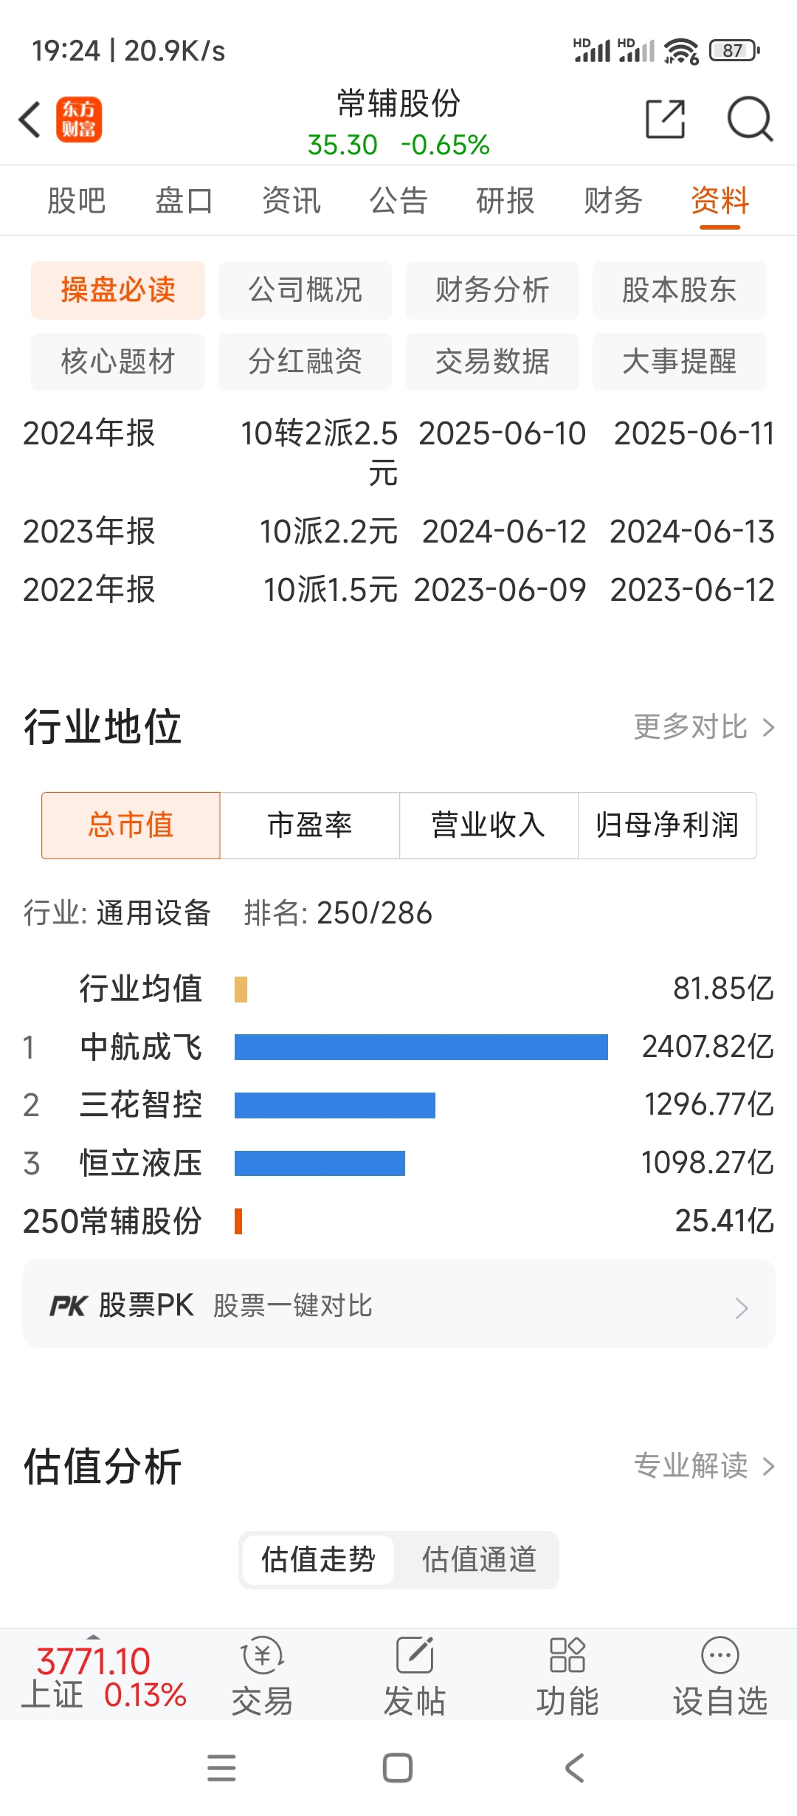Tap the search magnifier icon
Image resolution: width=797 pixels, height=1816 pixels.
pyautogui.click(x=750, y=119)
